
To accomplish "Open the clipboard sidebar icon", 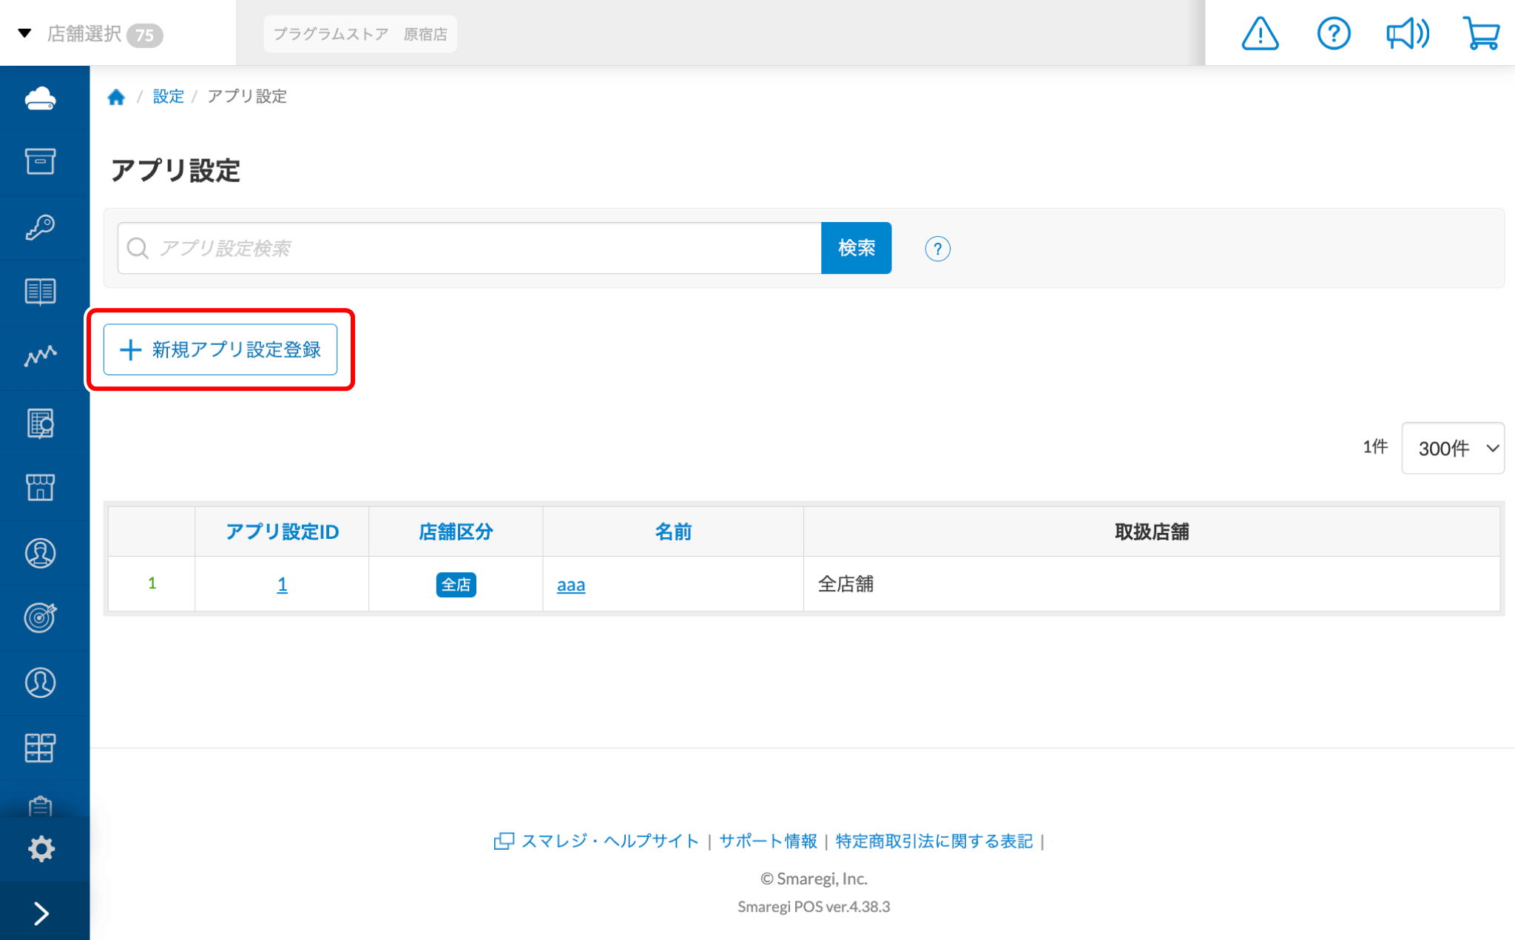I will 40,805.
